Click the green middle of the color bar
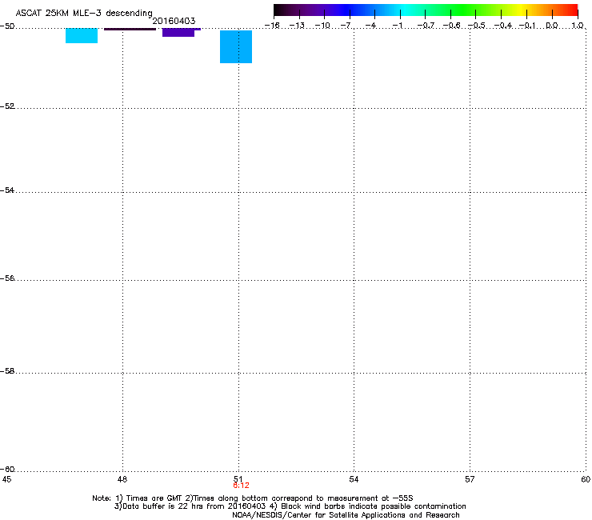 [x=464, y=10]
